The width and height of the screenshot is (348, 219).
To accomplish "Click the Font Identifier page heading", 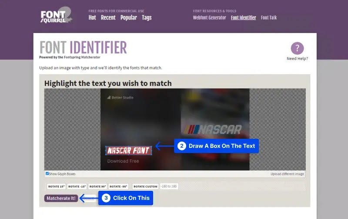I will [83, 47].
